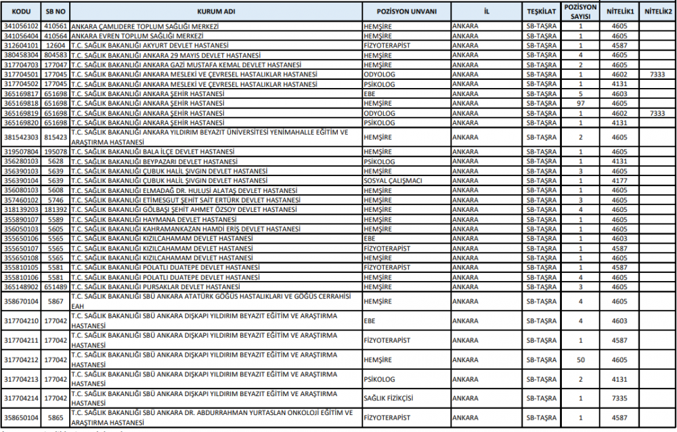The width and height of the screenshot is (677, 432).
Task: Click the TEŞKİLAT column header
Action: [542, 12]
